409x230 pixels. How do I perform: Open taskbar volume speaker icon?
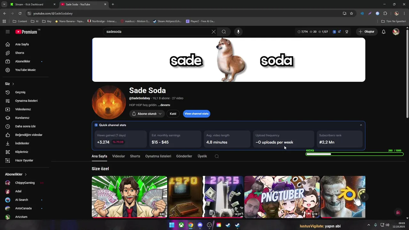(x=388, y=225)
